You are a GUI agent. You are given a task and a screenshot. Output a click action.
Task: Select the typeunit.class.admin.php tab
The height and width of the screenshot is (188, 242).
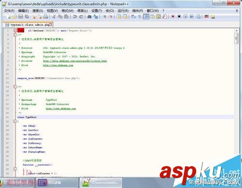click(28, 25)
